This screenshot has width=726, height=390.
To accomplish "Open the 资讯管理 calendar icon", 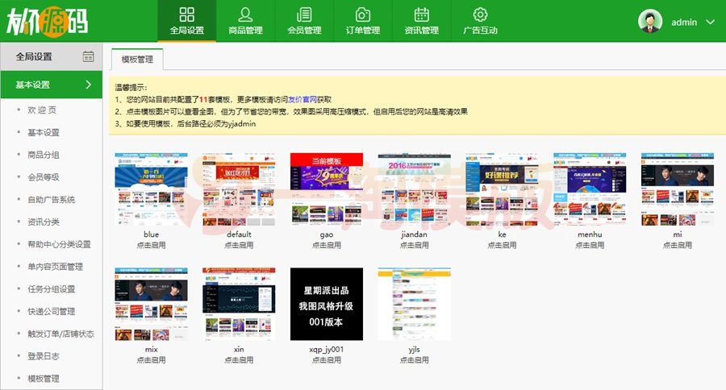I will [421, 15].
